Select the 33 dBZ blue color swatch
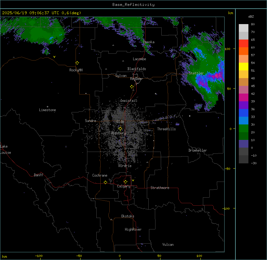267x260 pixels. pyautogui.click(x=243, y=120)
